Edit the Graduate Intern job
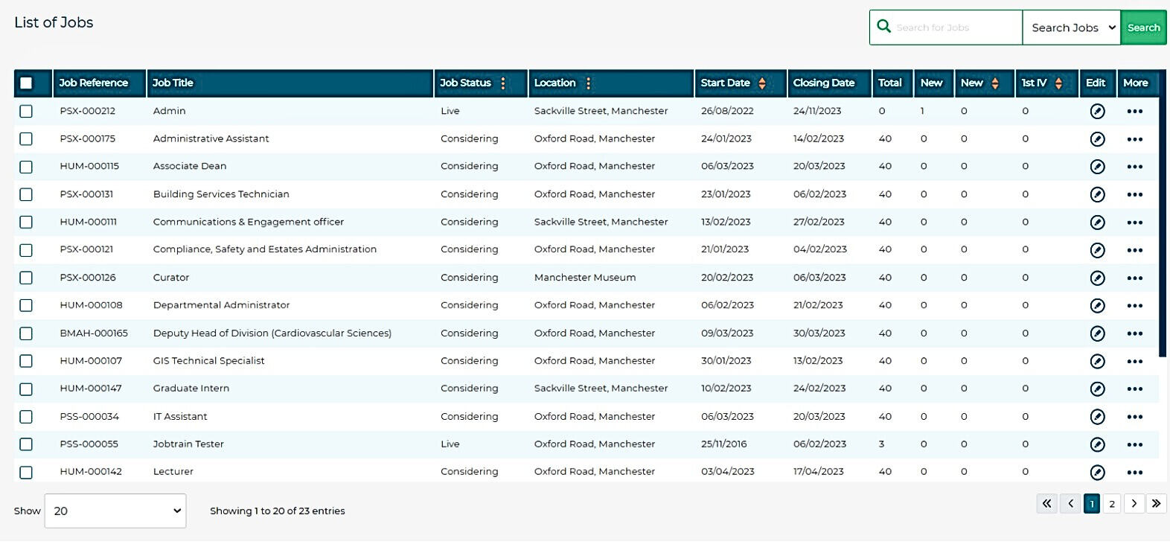 click(x=1097, y=389)
